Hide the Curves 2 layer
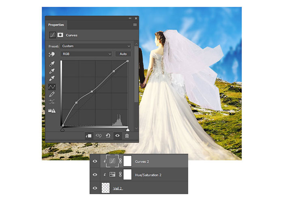Image resolution: width=294 pixels, height=201 pixels. pyautogui.click(x=95, y=161)
